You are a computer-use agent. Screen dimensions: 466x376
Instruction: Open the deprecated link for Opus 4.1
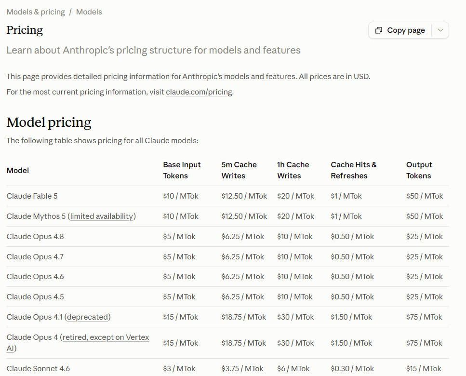[87, 317]
